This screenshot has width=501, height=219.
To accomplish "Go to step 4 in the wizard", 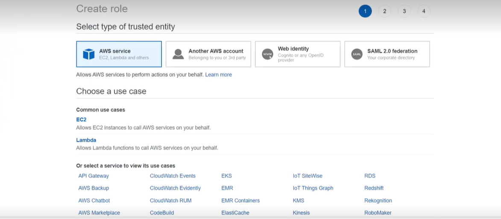I will [424, 11].
